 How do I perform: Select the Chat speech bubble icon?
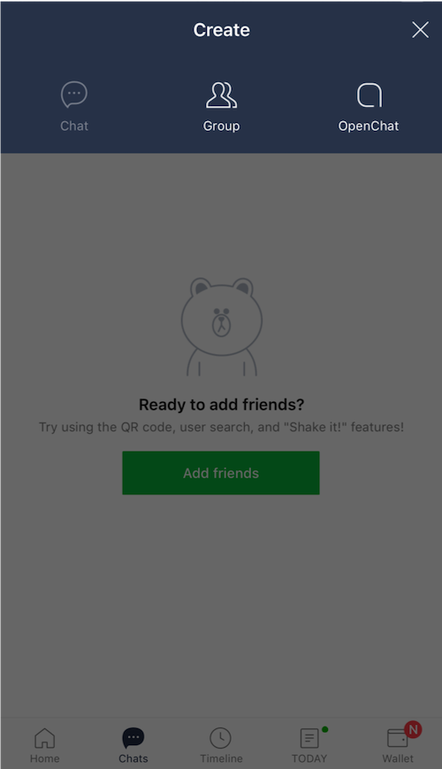click(x=74, y=95)
